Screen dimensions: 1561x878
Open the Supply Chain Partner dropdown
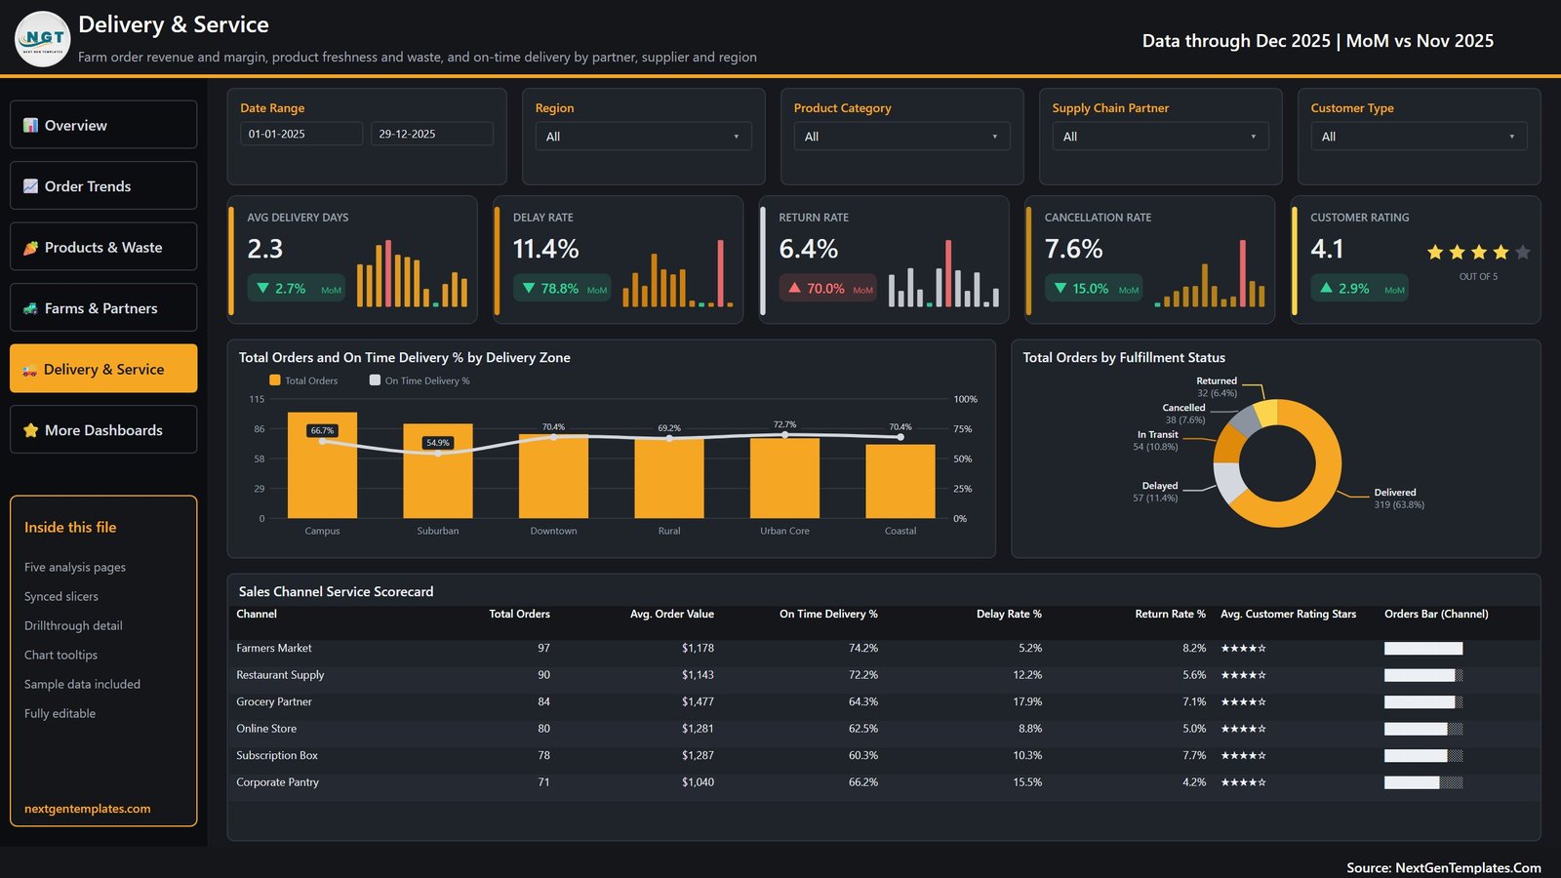pos(1160,137)
